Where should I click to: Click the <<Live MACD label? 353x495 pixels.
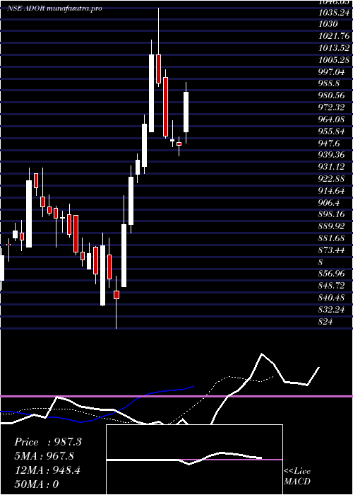(297, 477)
